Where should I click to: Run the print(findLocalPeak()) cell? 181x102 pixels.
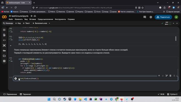[x=16, y=78]
